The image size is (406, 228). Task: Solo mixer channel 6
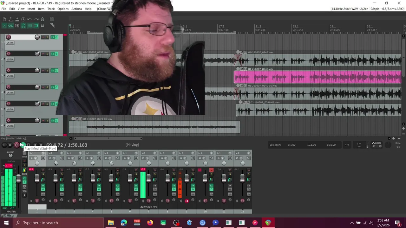click(136, 174)
